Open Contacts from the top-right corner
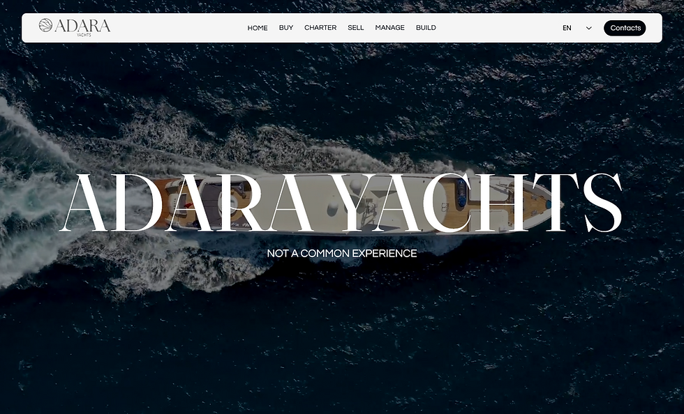684x414 pixels. click(x=625, y=28)
